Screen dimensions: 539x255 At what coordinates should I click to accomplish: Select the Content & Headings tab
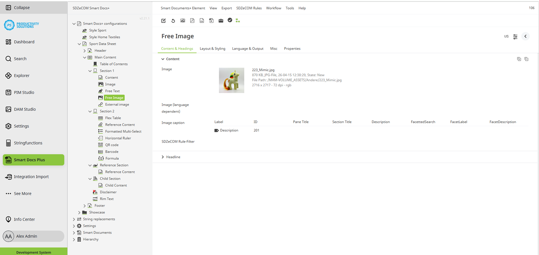click(x=177, y=49)
